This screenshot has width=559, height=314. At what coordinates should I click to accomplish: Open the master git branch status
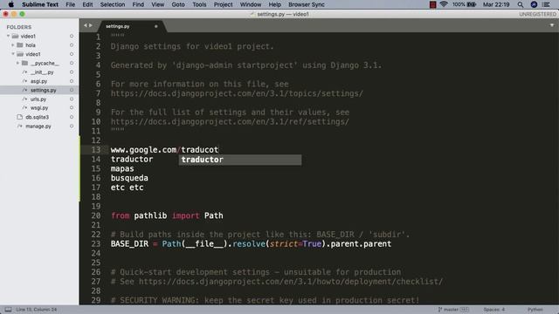(x=453, y=310)
